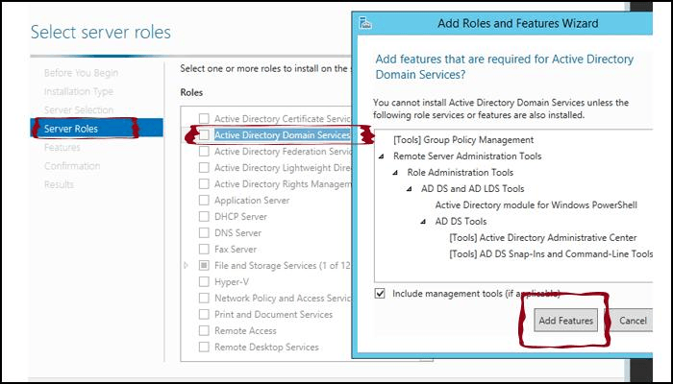This screenshot has width=673, height=384.
Task: Select Role Administration Tools item
Action: [x=461, y=172]
